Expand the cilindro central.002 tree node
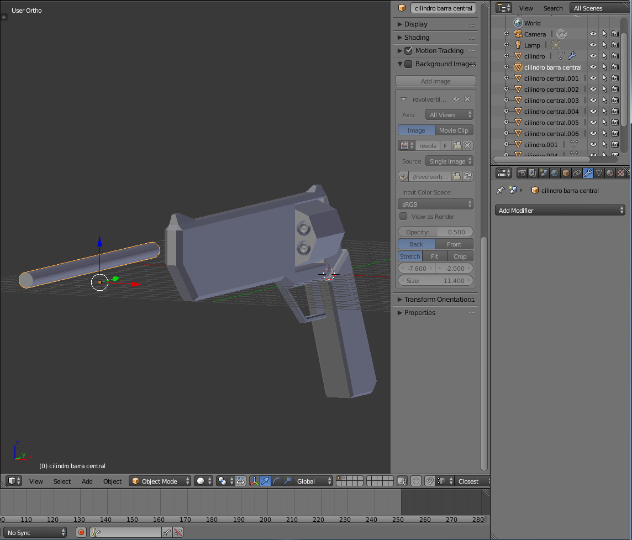 (x=506, y=89)
